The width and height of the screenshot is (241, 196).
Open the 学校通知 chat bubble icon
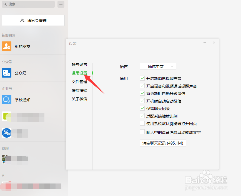[7, 100]
